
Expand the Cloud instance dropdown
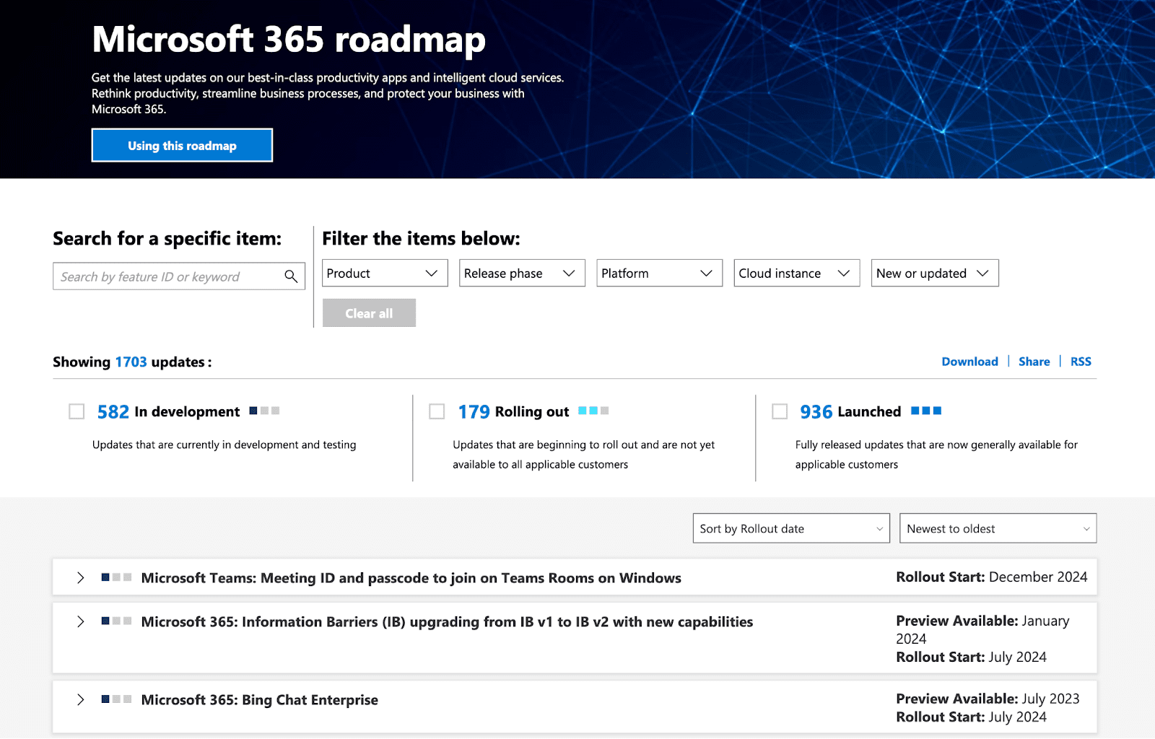(796, 274)
